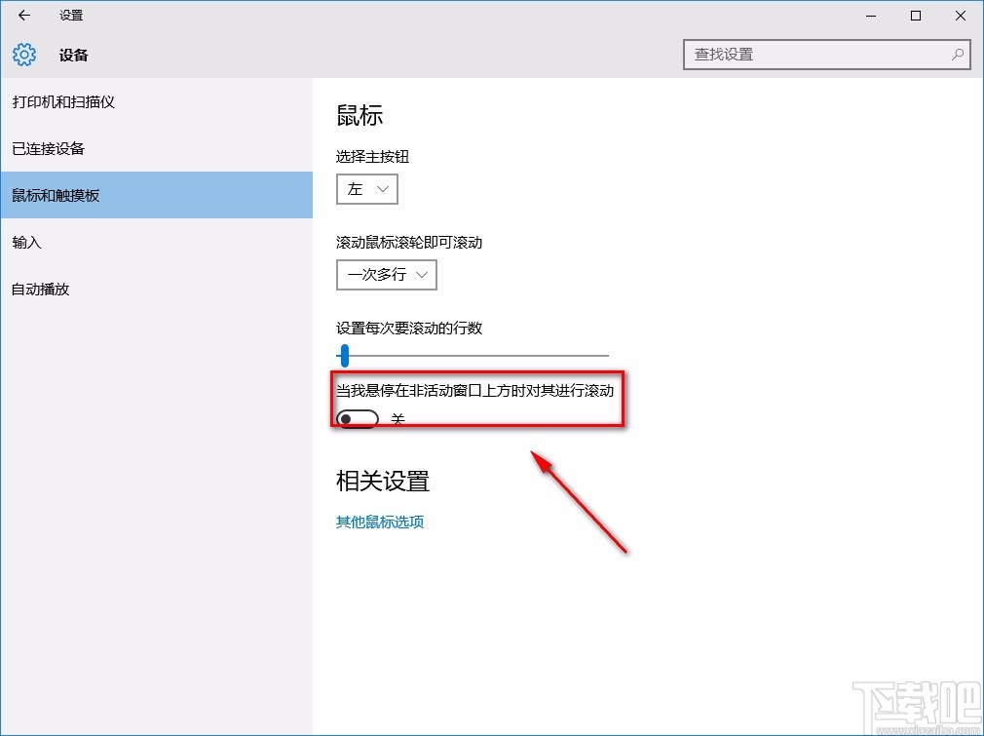This screenshot has height=736, width=984.
Task: Click the 左 primary button selector
Action: pyautogui.click(x=367, y=189)
